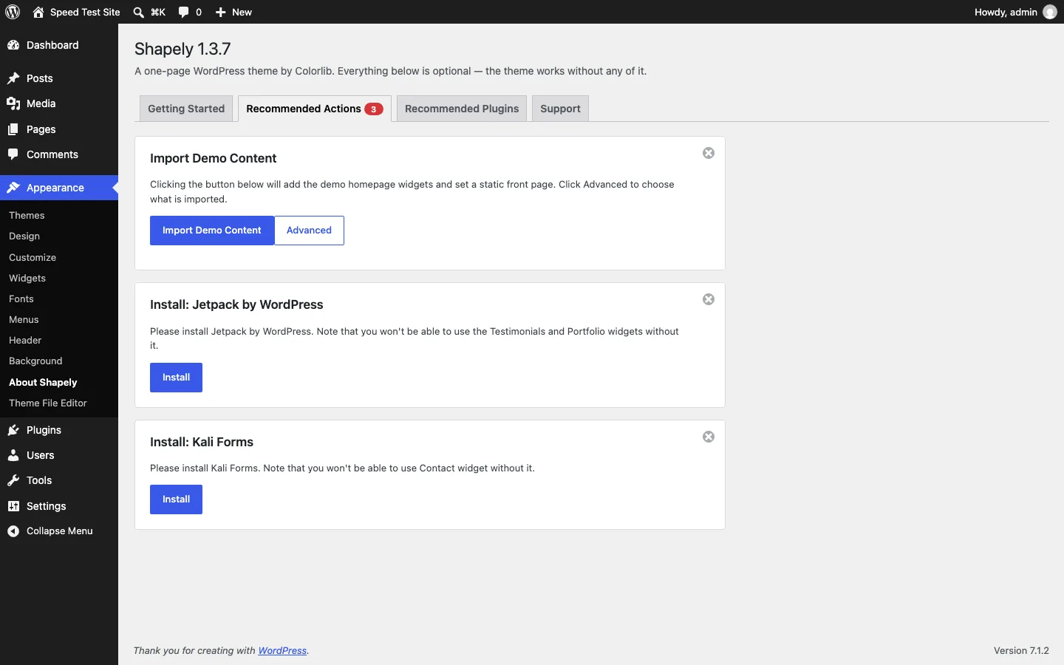Image resolution: width=1064 pixels, height=665 pixels.
Task: View comments bubble in admin bar
Action: [x=190, y=12]
